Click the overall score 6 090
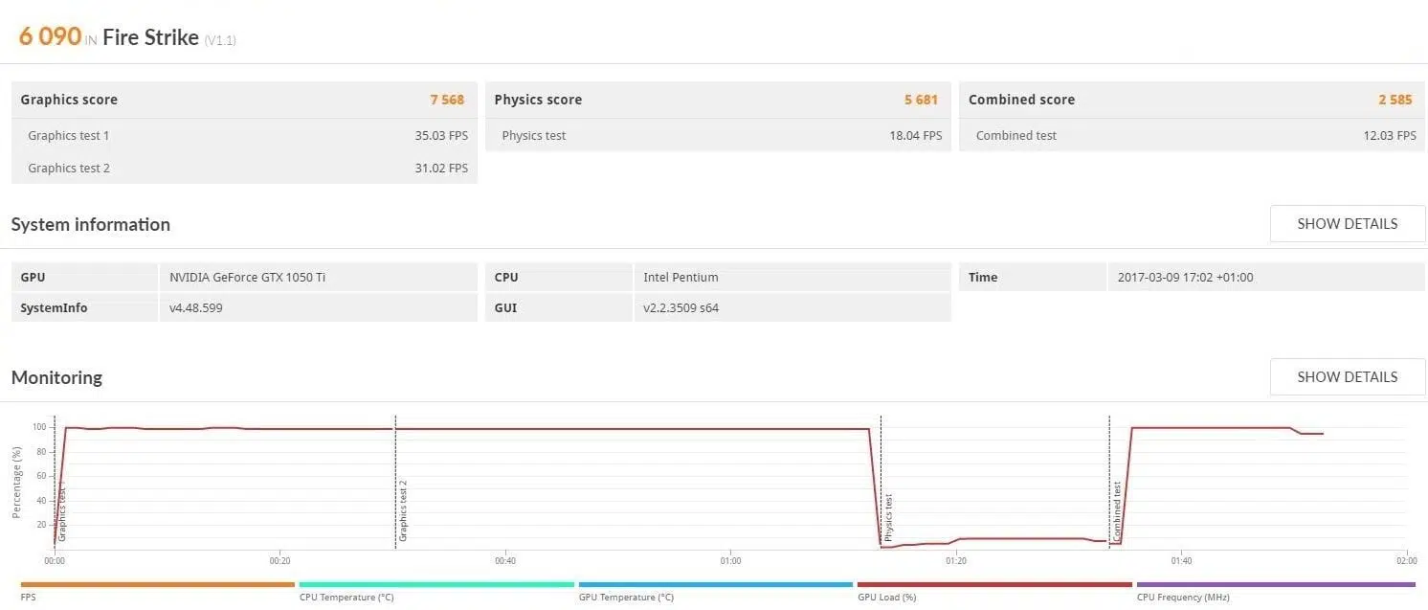This screenshot has width=1428, height=610. pyautogui.click(x=50, y=36)
